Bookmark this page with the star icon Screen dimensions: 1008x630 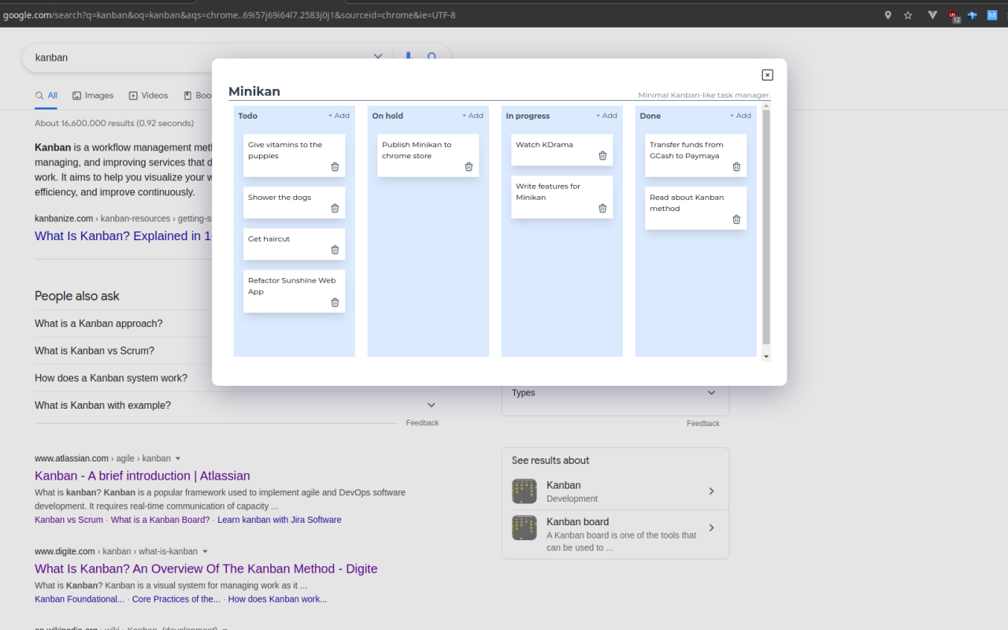click(908, 15)
